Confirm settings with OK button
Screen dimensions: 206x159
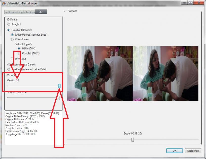pyautogui.click(x=174, y=151)
